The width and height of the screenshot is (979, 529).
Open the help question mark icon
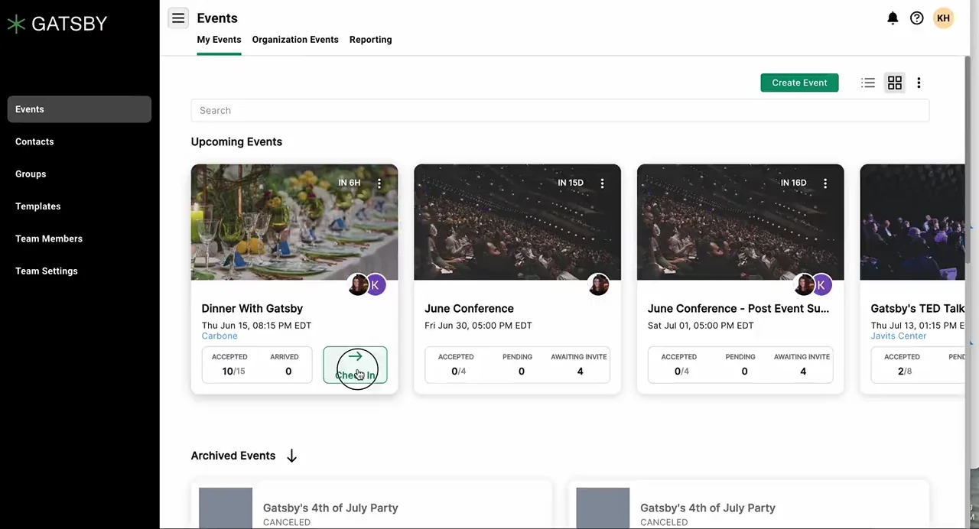point(916,18)
